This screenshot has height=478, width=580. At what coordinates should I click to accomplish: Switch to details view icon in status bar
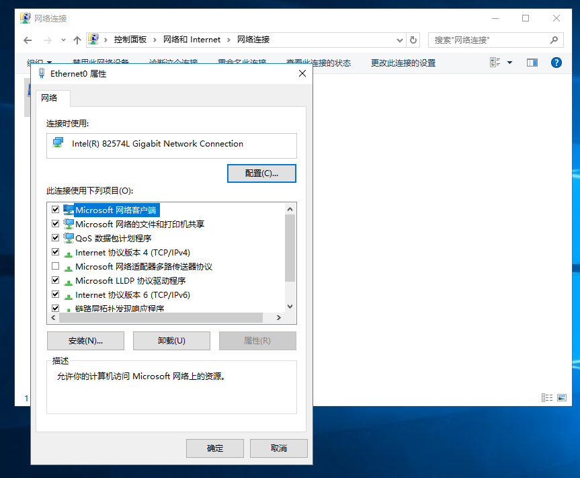point(547,398)
